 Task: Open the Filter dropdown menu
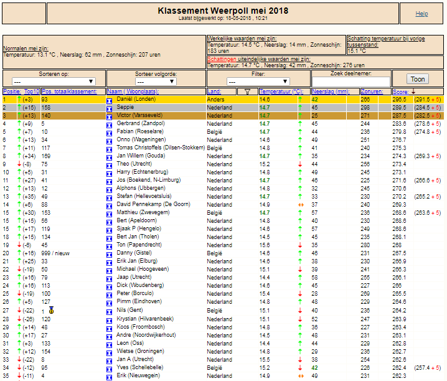258,82
